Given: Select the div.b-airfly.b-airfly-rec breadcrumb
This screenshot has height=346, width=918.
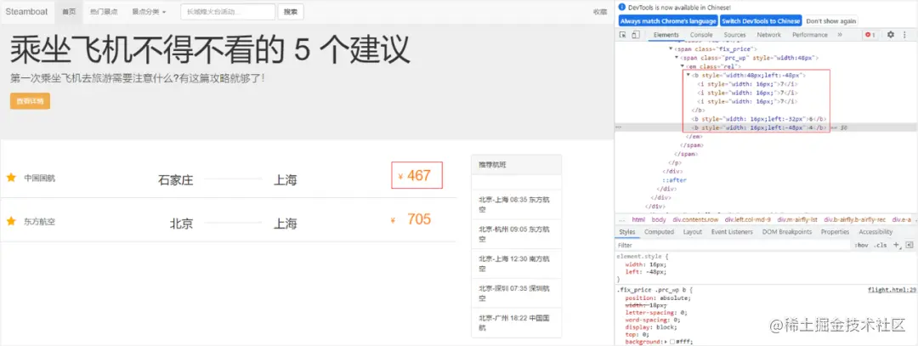Looking at the screenshot, I should tap(855, 219).
